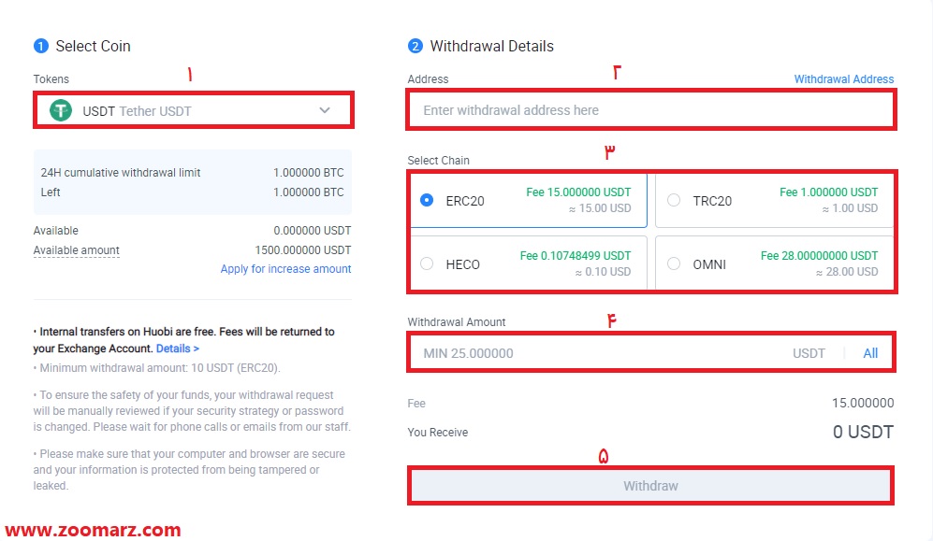Click All to withdraw the full amount
The width and height of the screenshot is (933, 541).
[870, 353]
